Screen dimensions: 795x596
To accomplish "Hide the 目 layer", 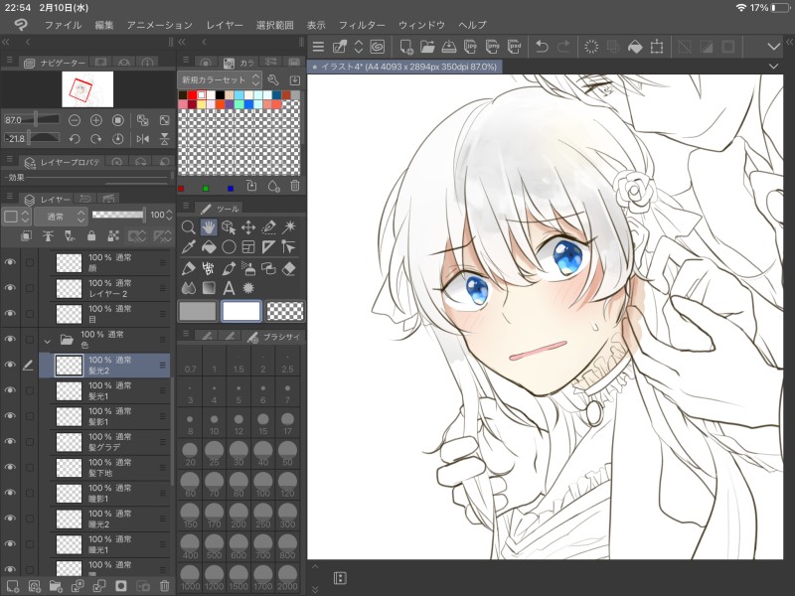I will [x=10, y=314].
